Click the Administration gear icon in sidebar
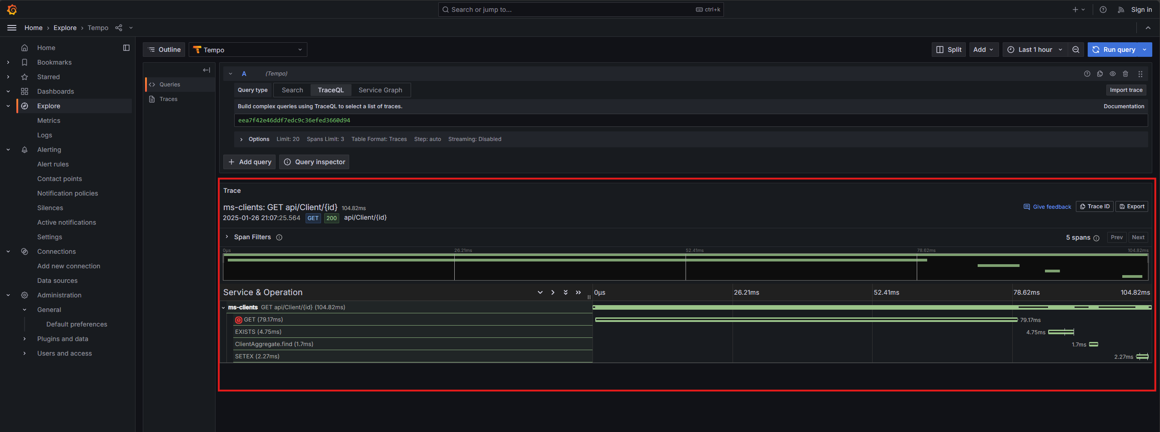 click(25, 295)
